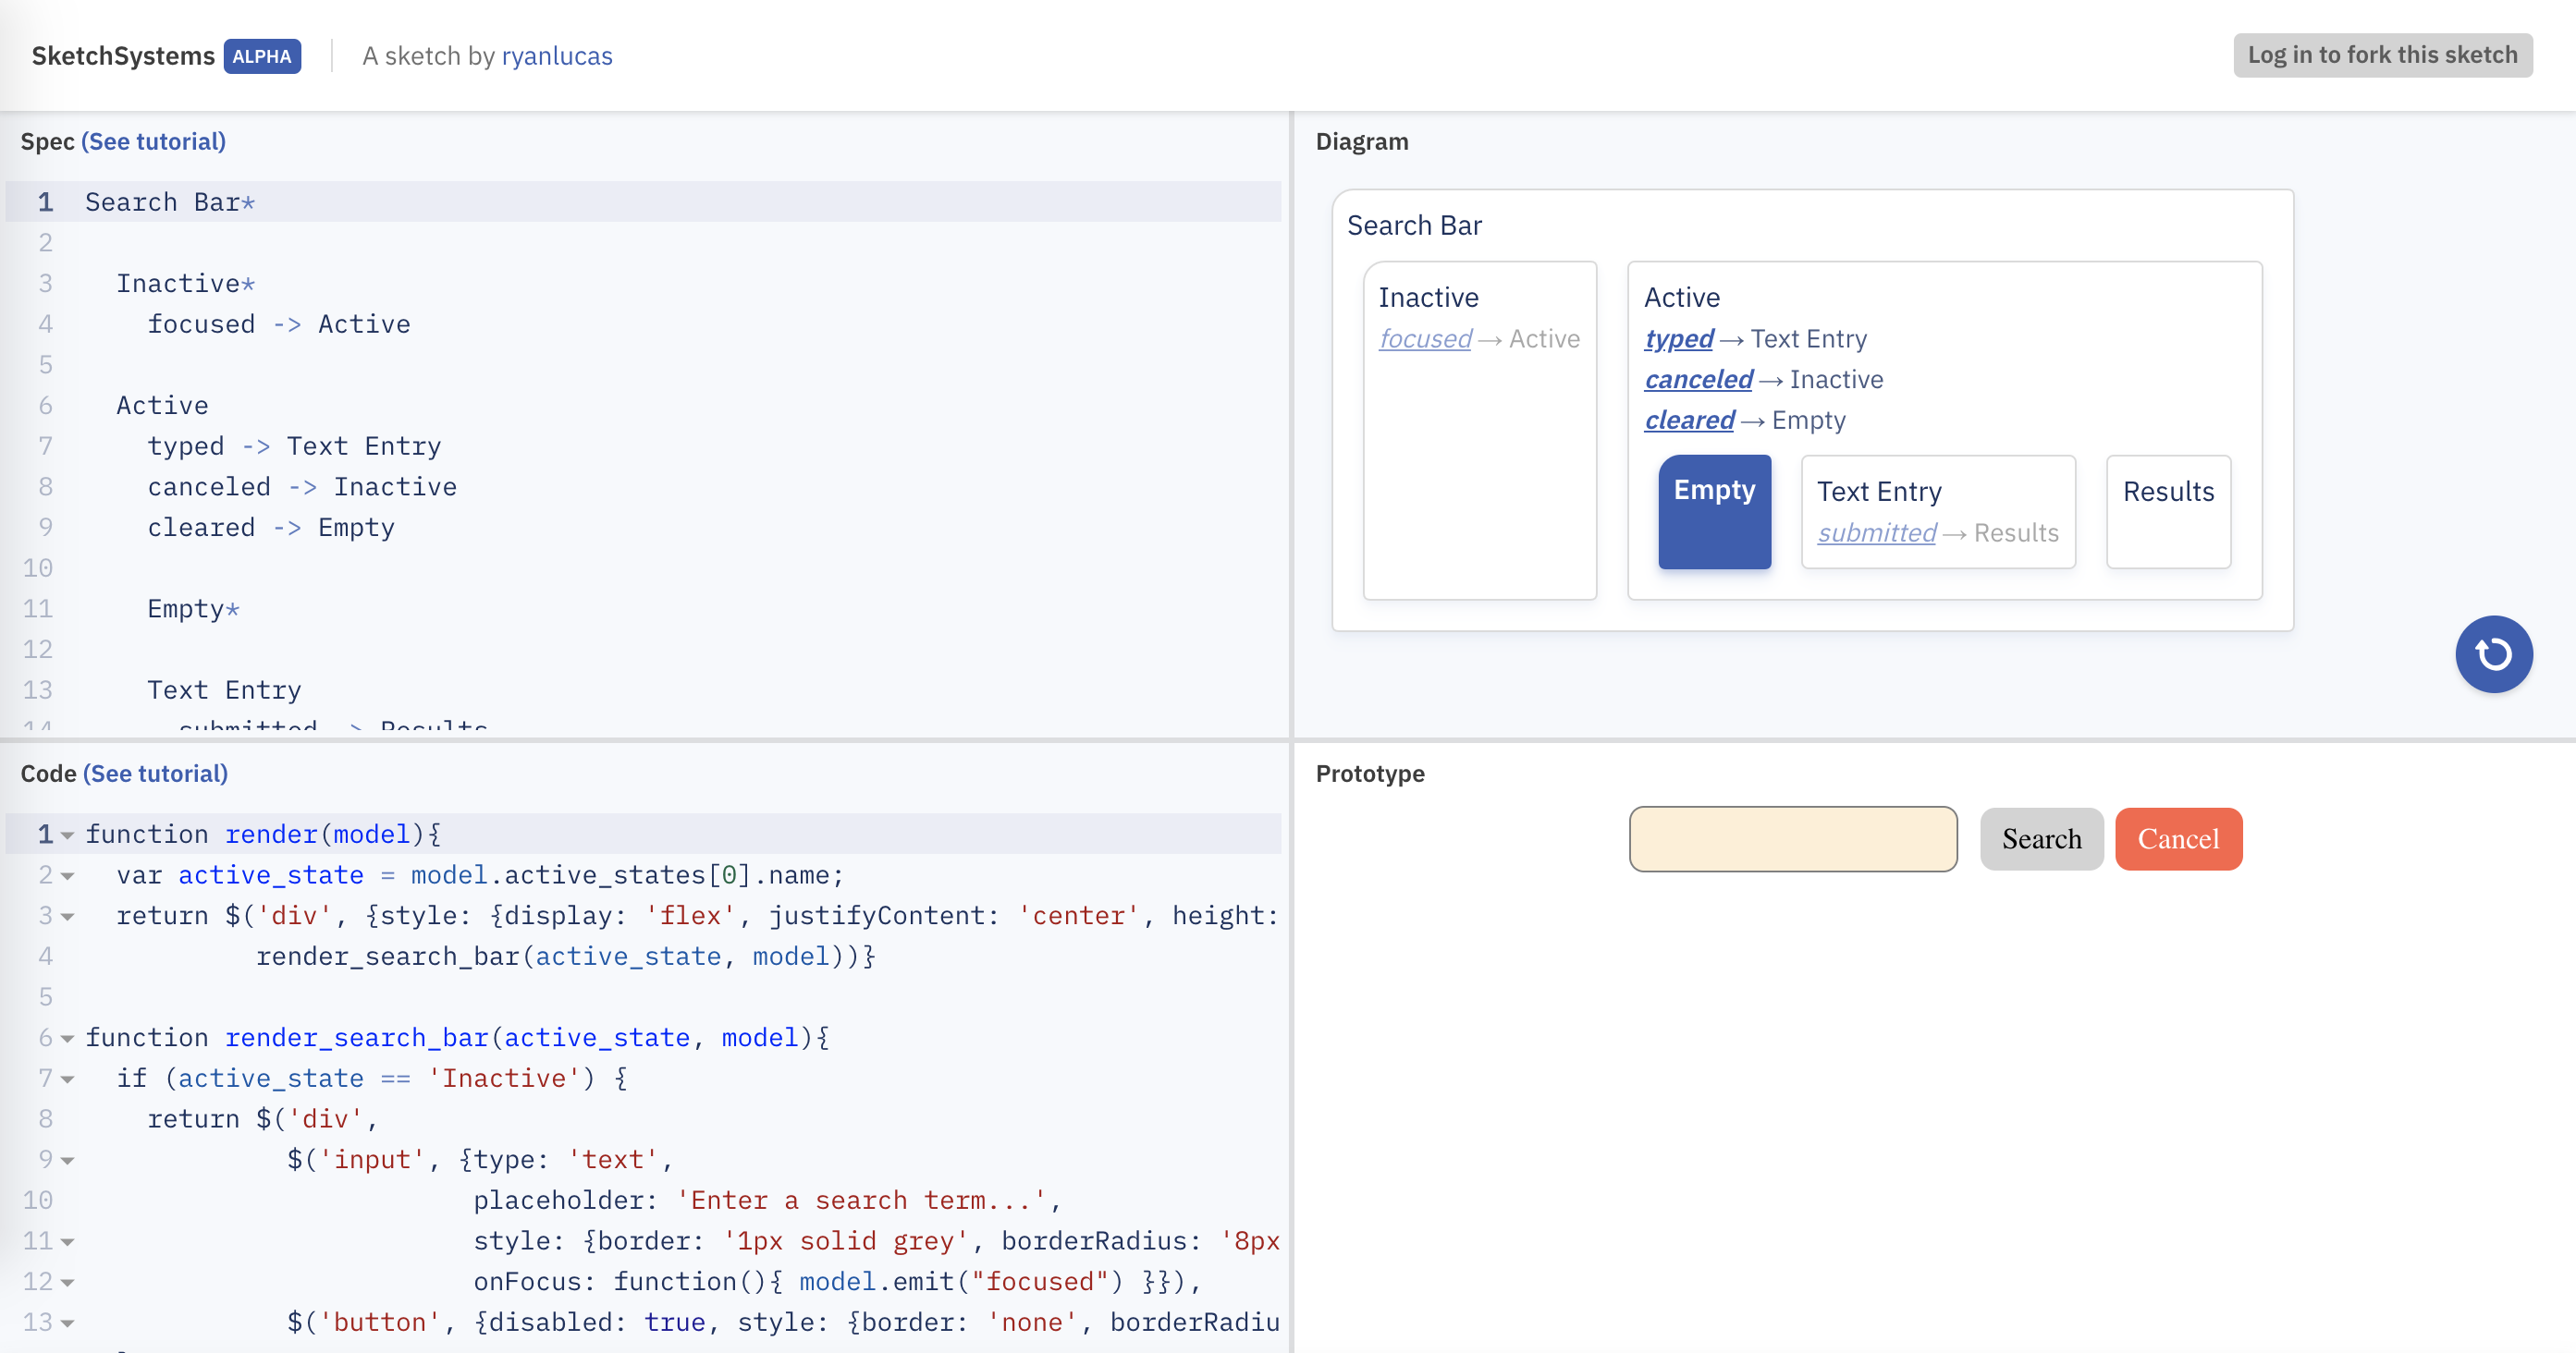This screenshot has height=1353, width=2576.
Task: Click 'focused' transition in Inactive state
Action: coord(1425,339)
